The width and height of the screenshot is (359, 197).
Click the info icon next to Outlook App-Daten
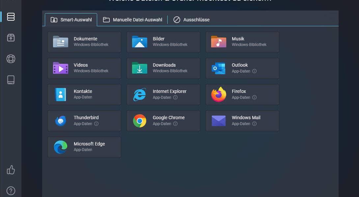click(x=254, y=71)
